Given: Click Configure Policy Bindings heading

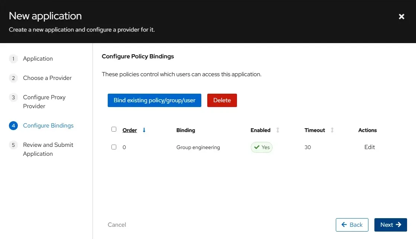Looking at the screenshot, I should [x=138, y=56].
